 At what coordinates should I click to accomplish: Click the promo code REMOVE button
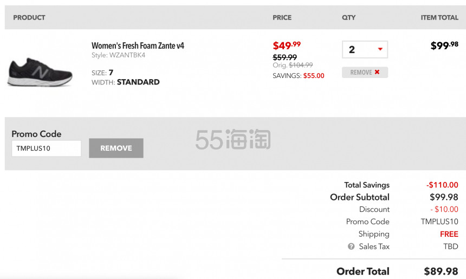(x=116, y=148)
